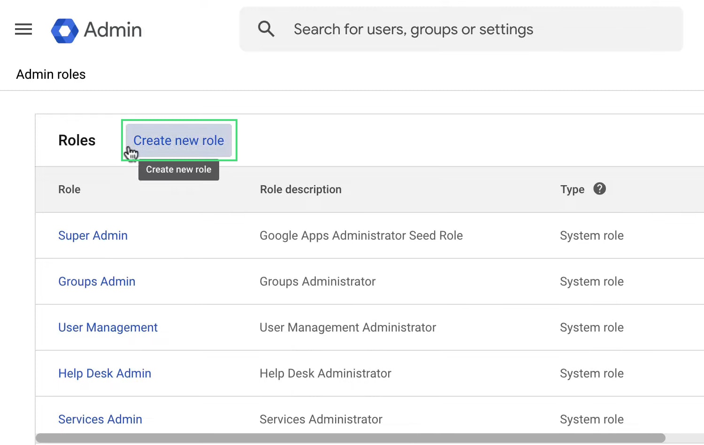
Task: Open the main menu via the three-line icon
Action: pos(23,30)
